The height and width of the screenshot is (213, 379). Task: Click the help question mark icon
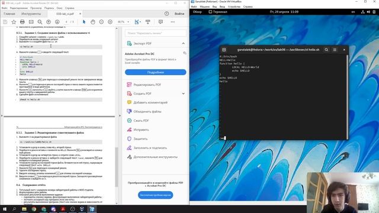166,14
